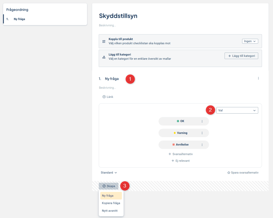Click the Koppla till produkt icon
This screenshot has height=218, width=273.
[104, 41]
